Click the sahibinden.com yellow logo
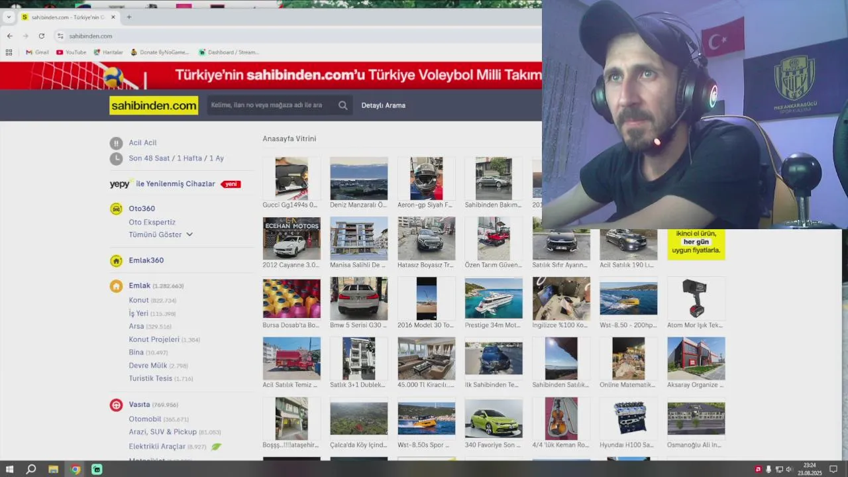The width and height of the screenshot is (848, 477). [x=154, y=105]
